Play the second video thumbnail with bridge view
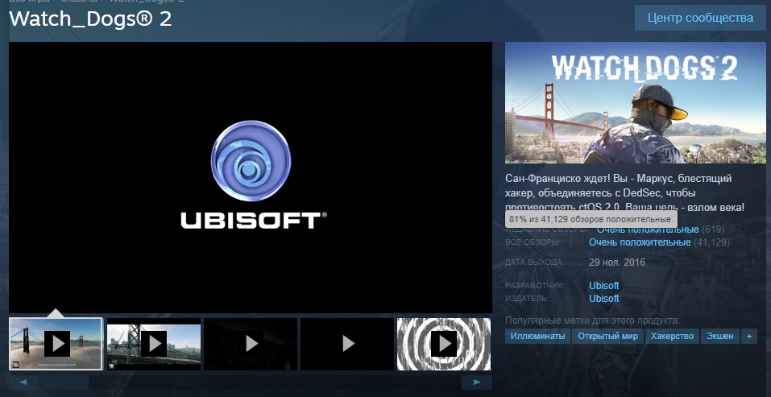Screen dimensions: 771x397 point(154,344)
